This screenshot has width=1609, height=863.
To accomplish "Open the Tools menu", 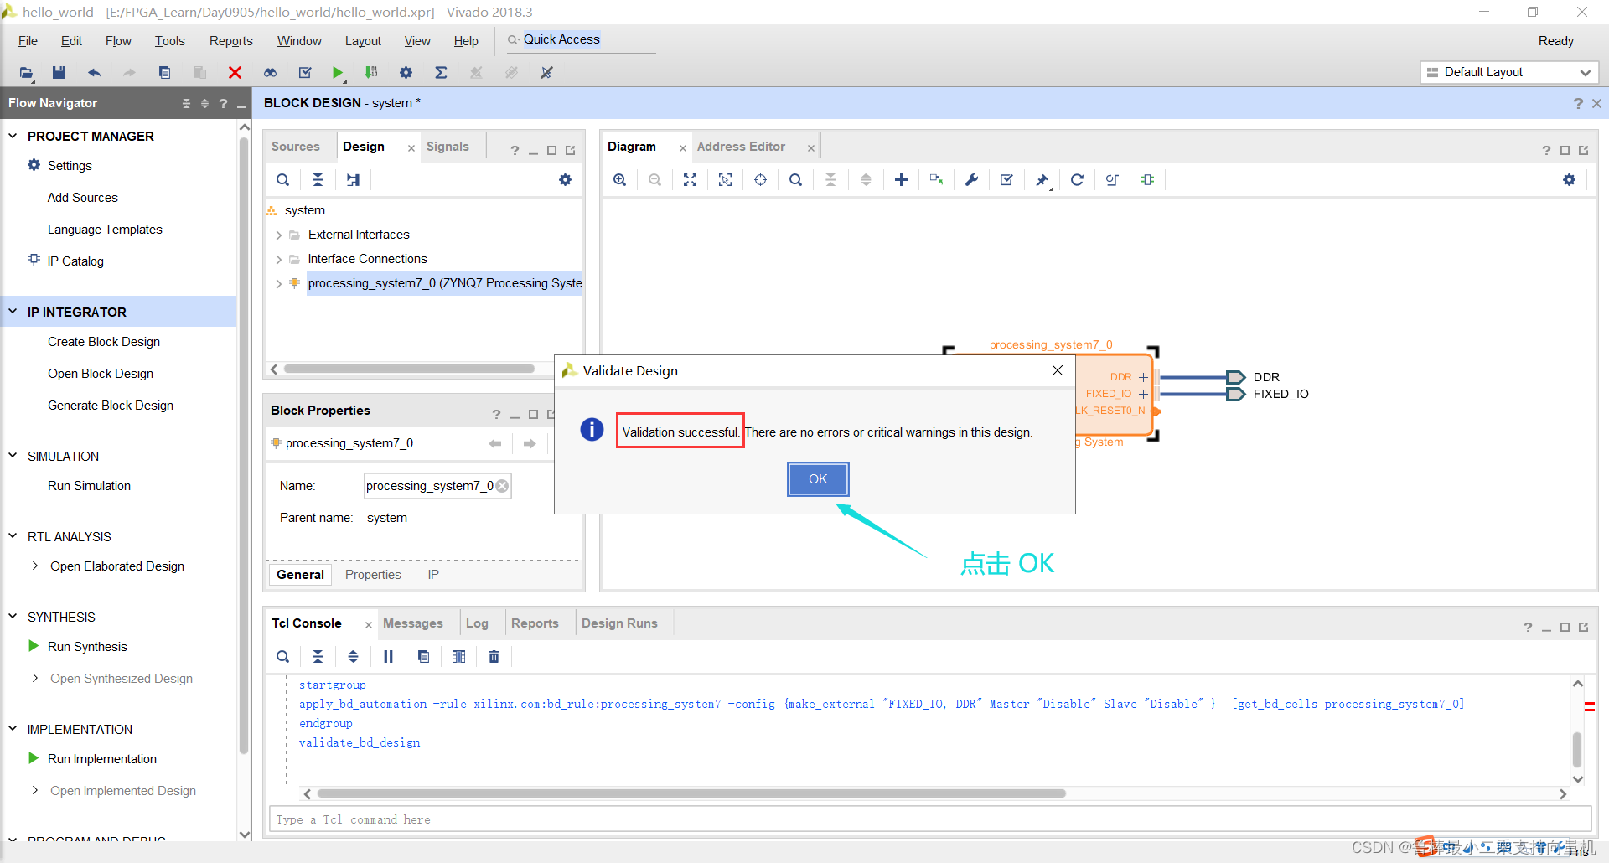I will point(169,41).
